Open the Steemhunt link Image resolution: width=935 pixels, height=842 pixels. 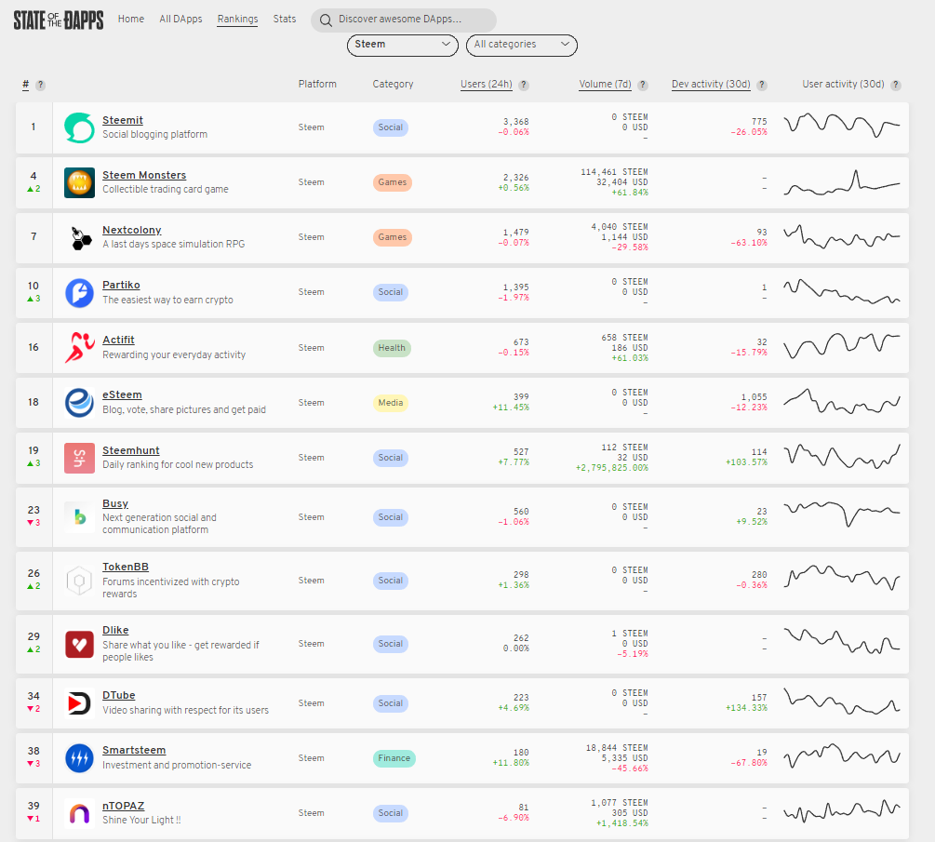(130, 451)
